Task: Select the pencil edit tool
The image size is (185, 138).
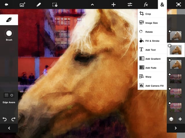Action: coord(39,5)
